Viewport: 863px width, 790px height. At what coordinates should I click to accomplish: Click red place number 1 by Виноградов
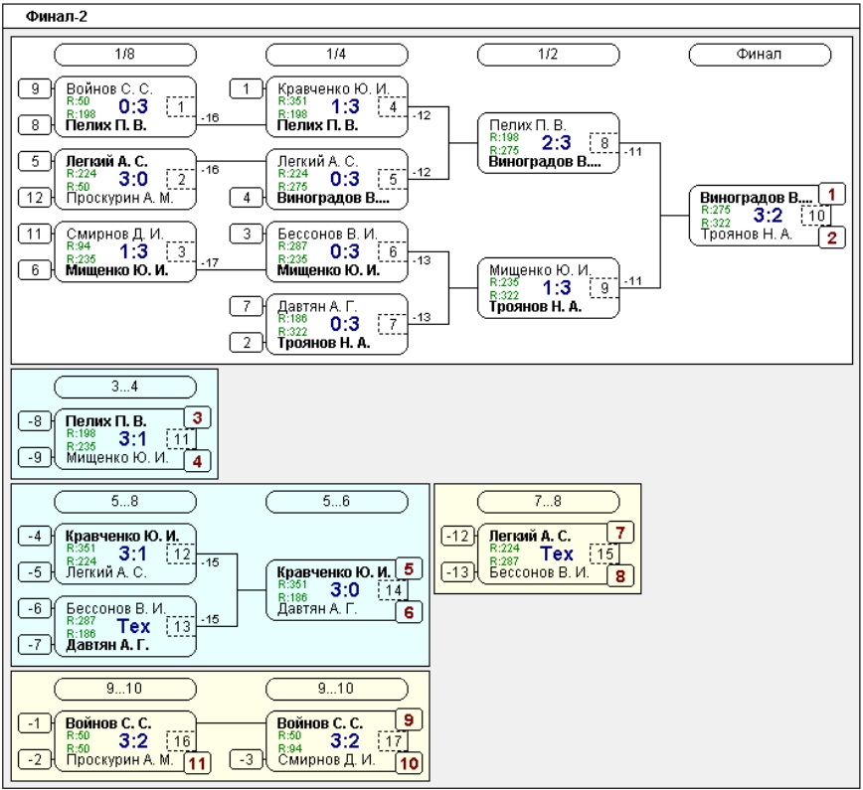point(831,194)
